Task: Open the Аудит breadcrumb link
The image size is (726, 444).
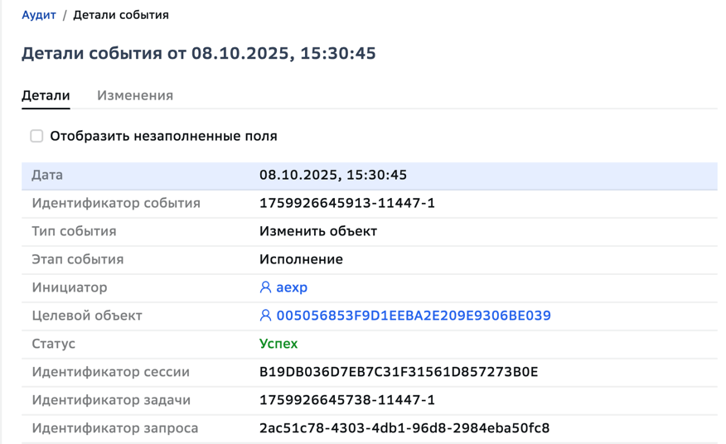Action: 39,15
